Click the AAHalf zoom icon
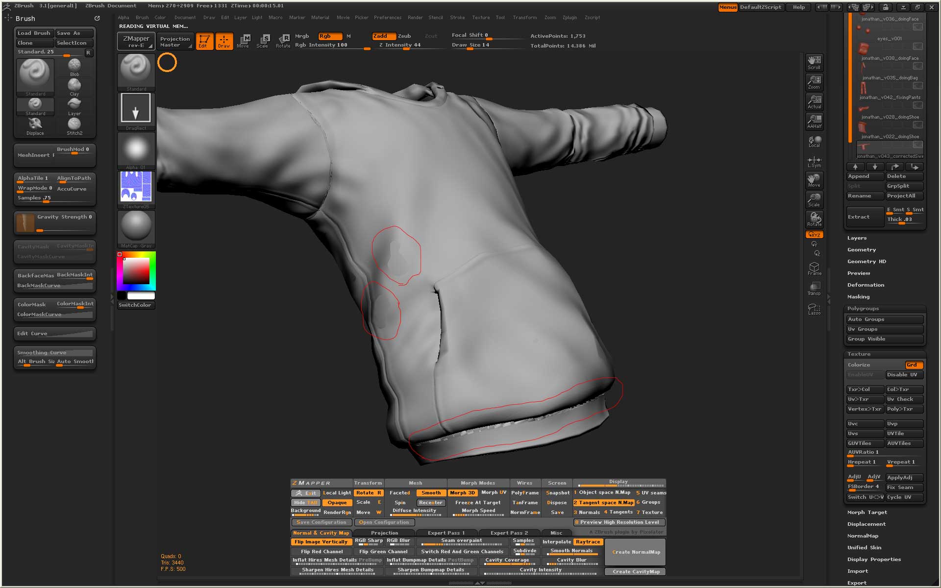 (x=814, y=121)
